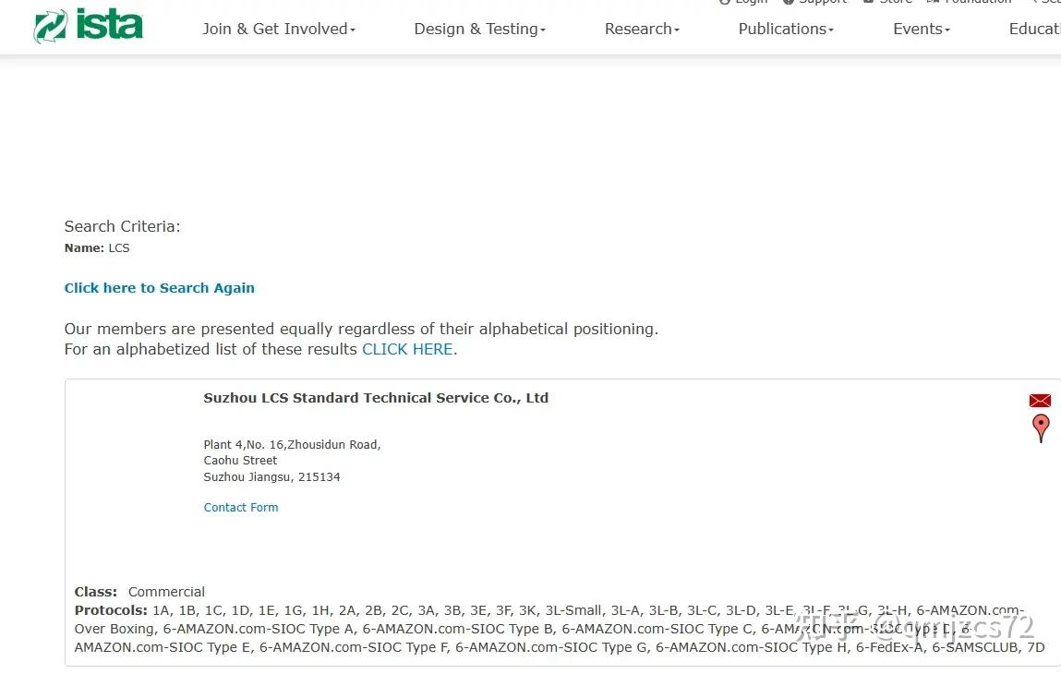Viewport: 1061px width, 674px height.
Task: Click the Login link at top
Action: 750,2
